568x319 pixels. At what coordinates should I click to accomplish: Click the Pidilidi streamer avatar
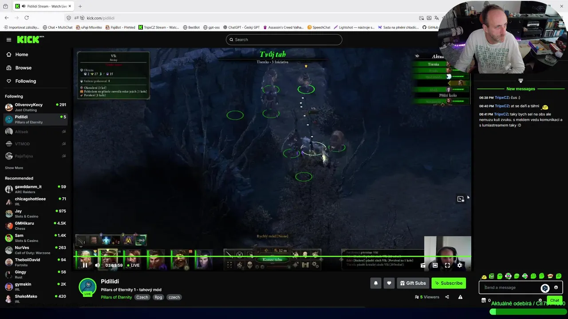[x=87, y=287]
